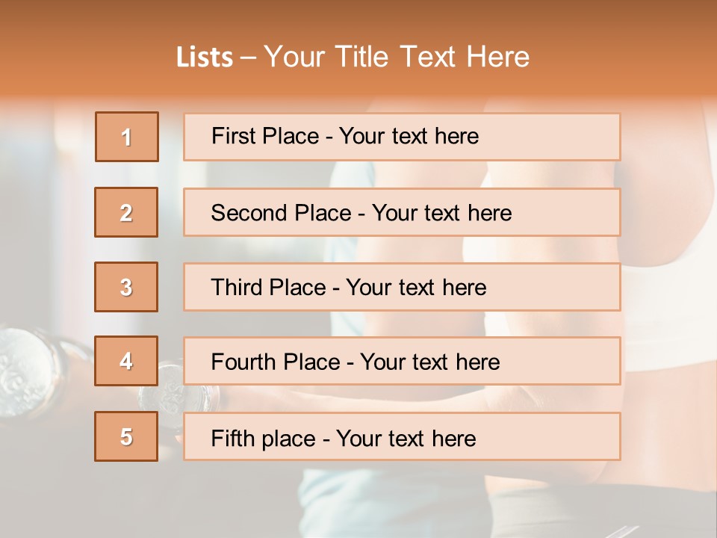The image size is (717, 538).
Task: Click the number 3 box
Action: [x=126, y=287]
